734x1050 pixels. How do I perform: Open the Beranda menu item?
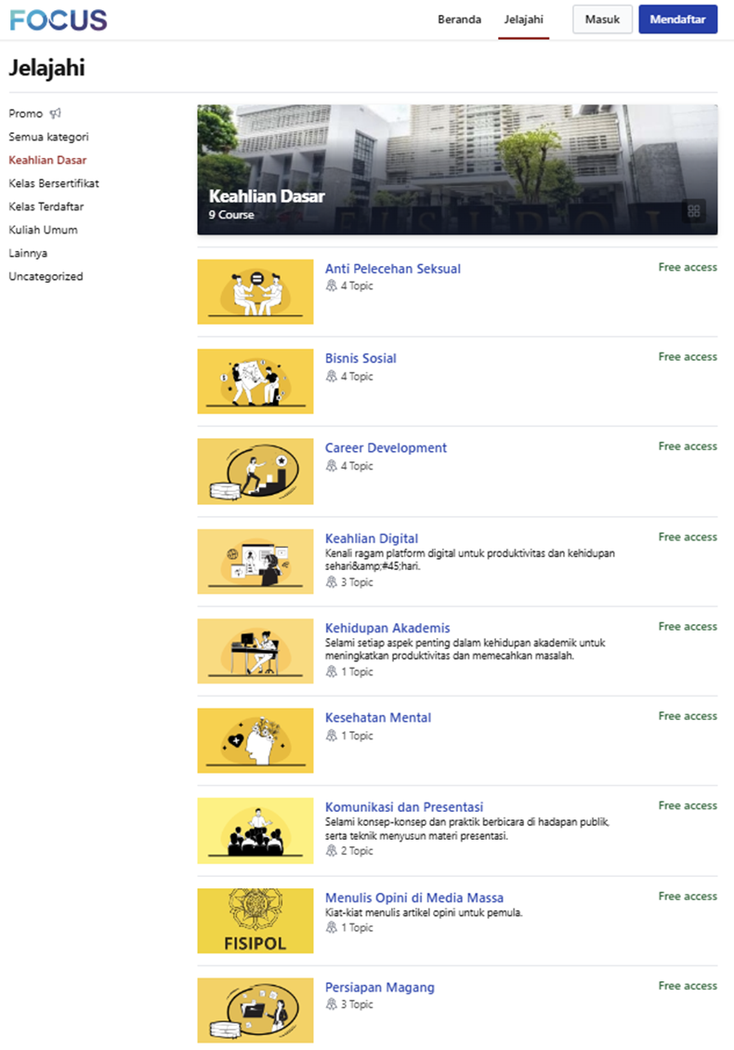point(459,20)
